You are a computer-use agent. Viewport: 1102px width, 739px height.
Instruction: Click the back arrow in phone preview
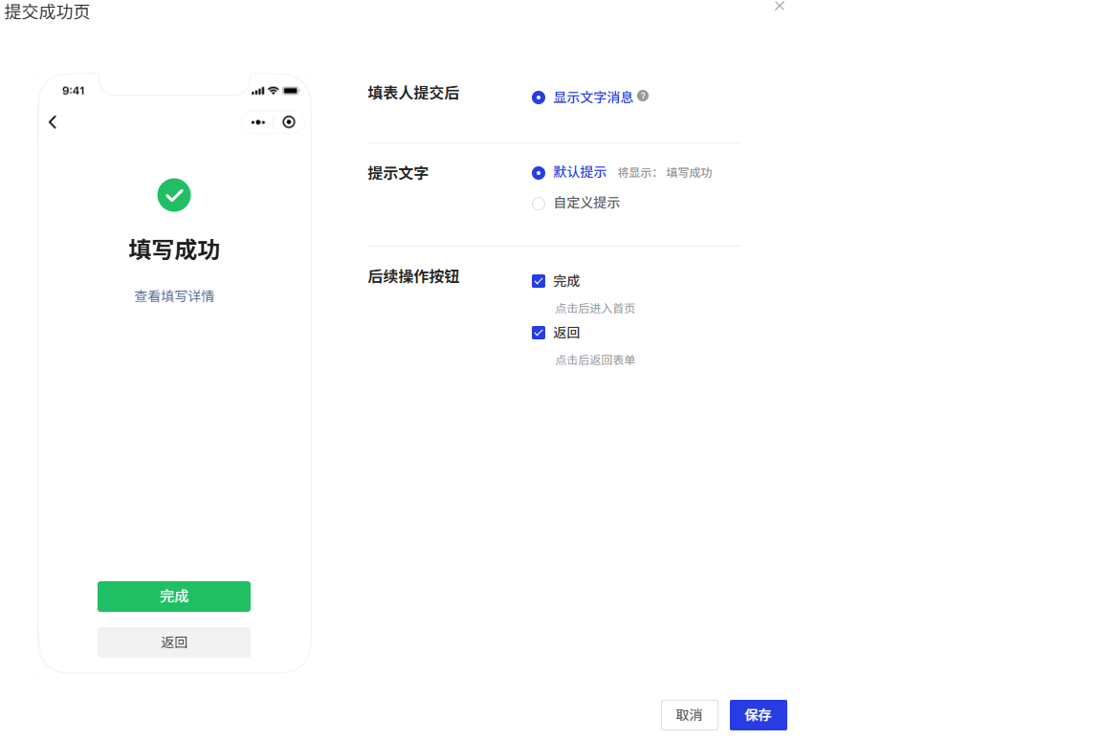(53, 121)
